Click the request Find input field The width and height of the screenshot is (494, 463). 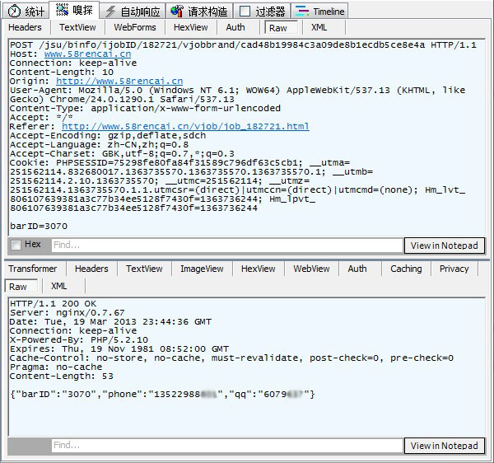(227, 245)
